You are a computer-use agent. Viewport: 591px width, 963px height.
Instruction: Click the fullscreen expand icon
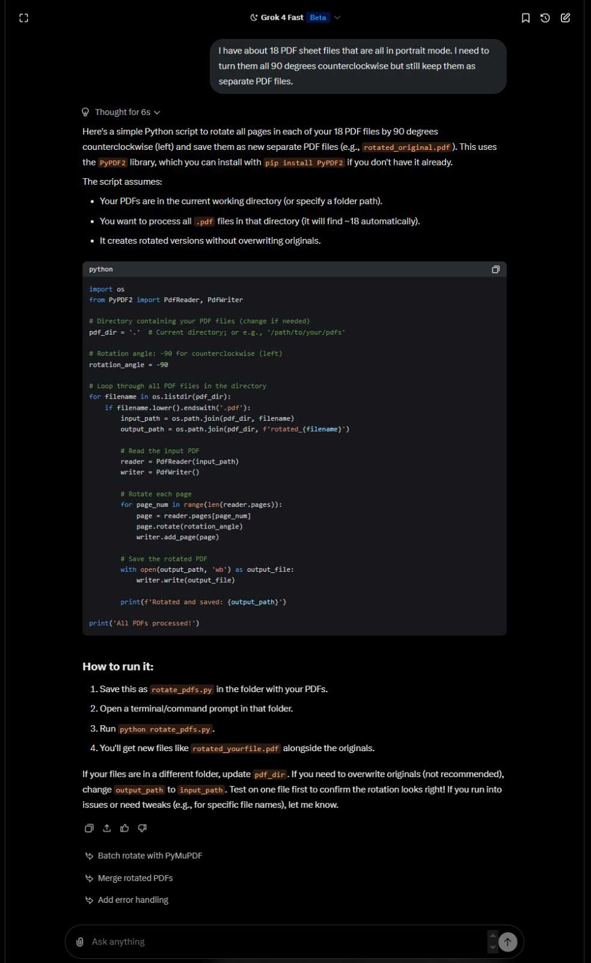pos(24,18)
